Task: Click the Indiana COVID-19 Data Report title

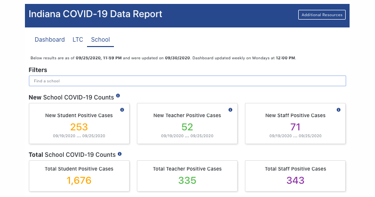Action: click(95, 14)
